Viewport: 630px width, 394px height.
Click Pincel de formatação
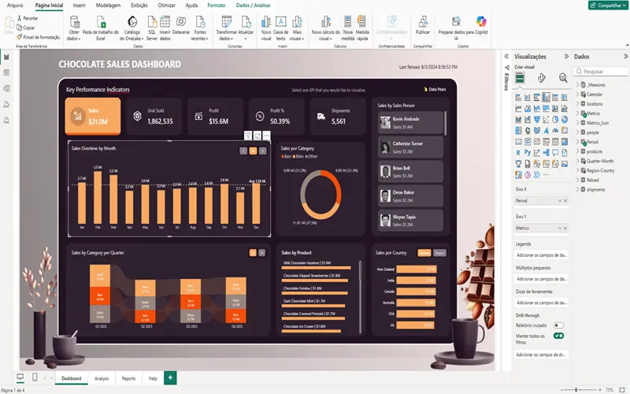(x=38, y=37)
